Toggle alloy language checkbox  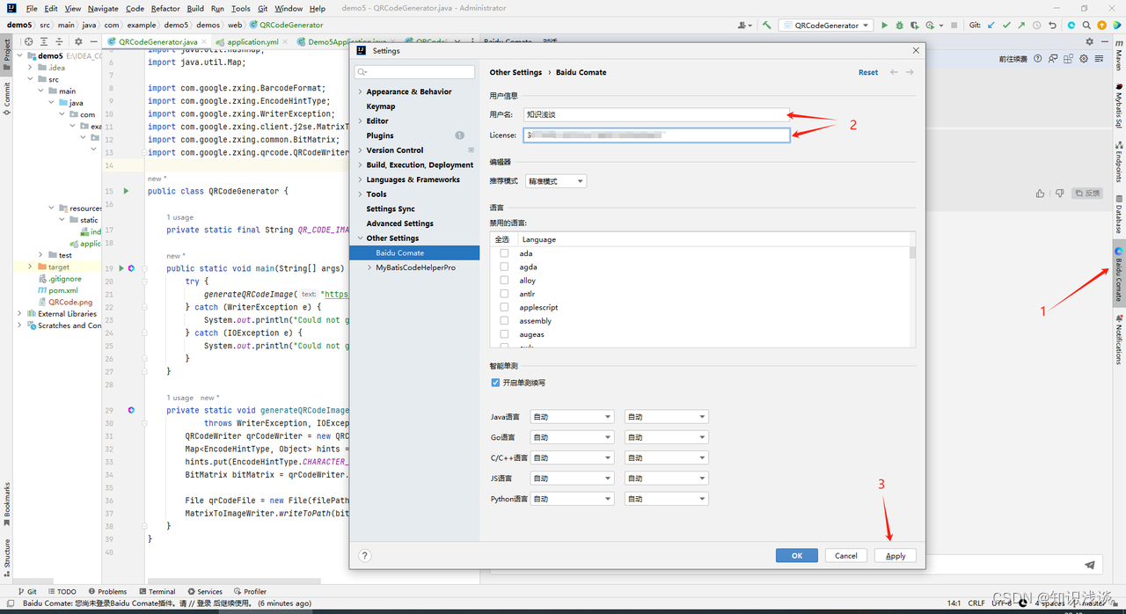504,281
